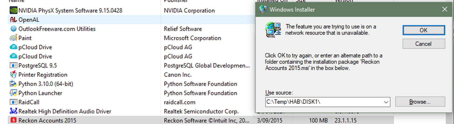Select the Paint application icon

[13, 38]
